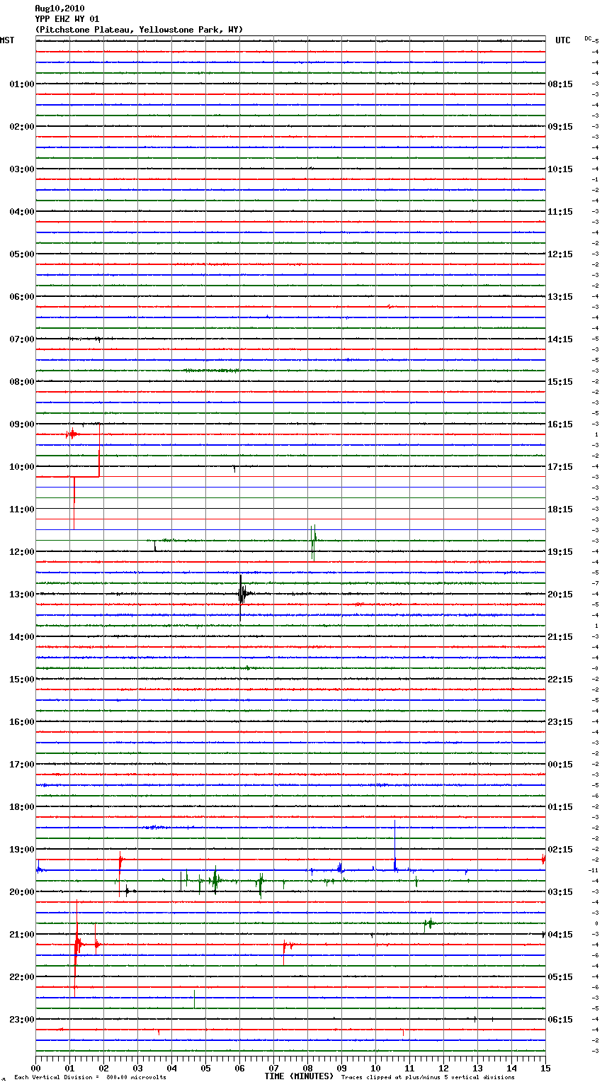
Task: Select the 07:00 MST row label
Action: [22, 339]
